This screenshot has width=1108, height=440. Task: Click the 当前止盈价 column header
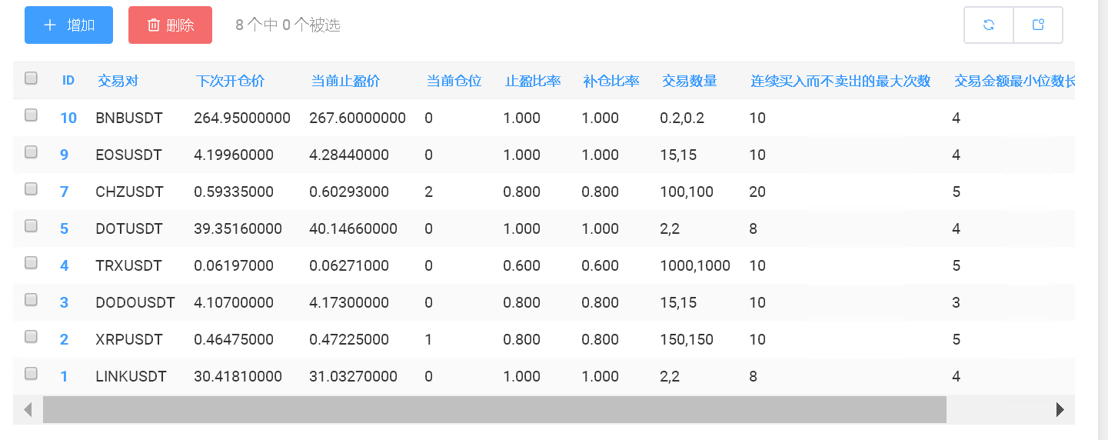345,81
